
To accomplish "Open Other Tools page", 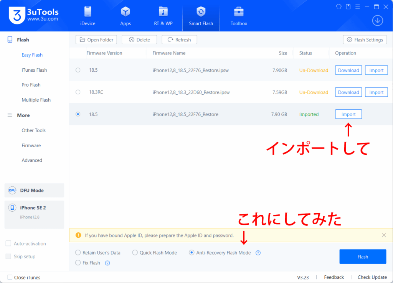I will click(x=34, y=130).
